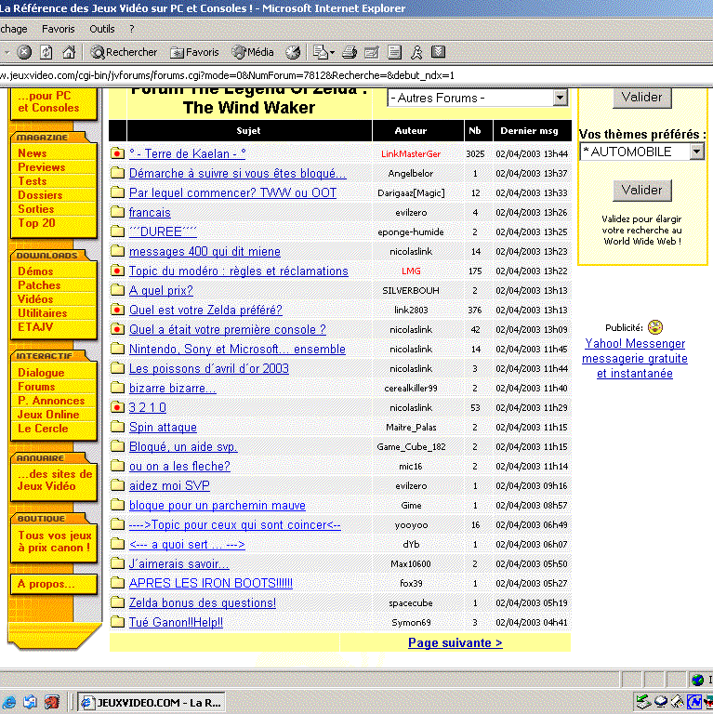This screenshot has height=714, width=713.
Task: Click red-dot folder icon for 3 2 1 0 topic
Action: [117, 407]
